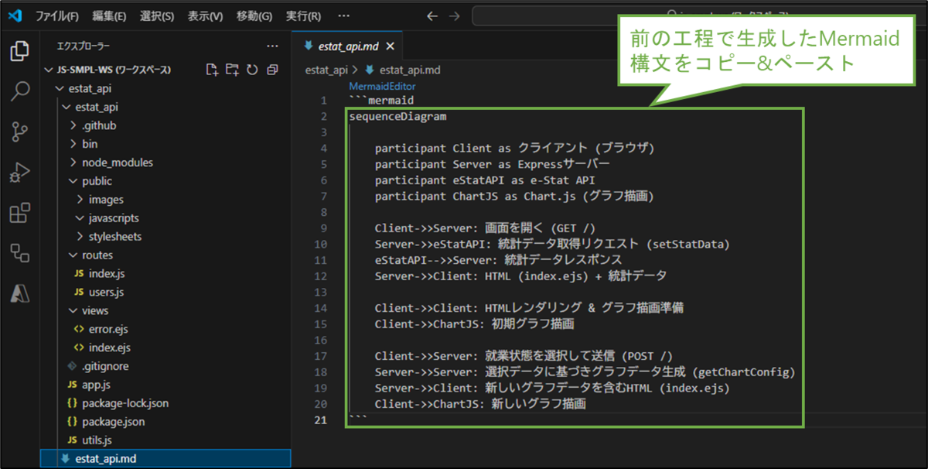Click the New File icon in explorer

(x=212, y=70)
